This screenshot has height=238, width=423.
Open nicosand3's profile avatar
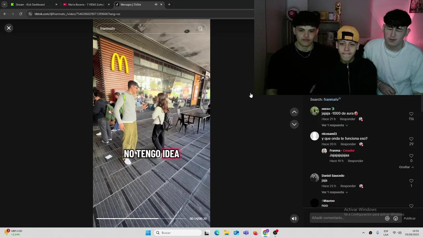(x=315, y=136)
